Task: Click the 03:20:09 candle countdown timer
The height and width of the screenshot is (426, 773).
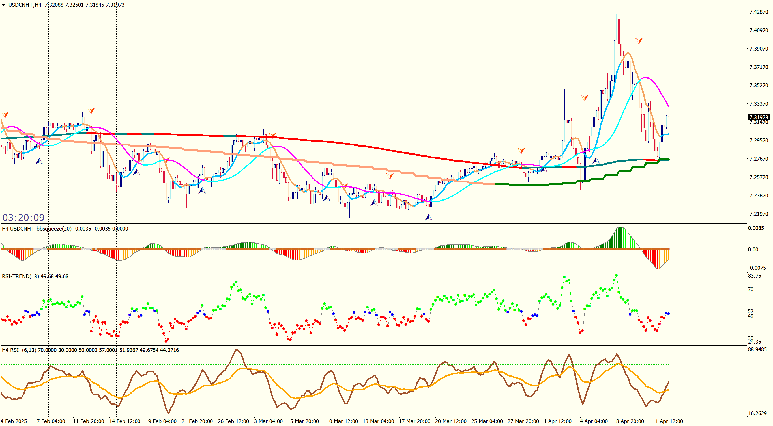Action: click(x=23, y=217)
